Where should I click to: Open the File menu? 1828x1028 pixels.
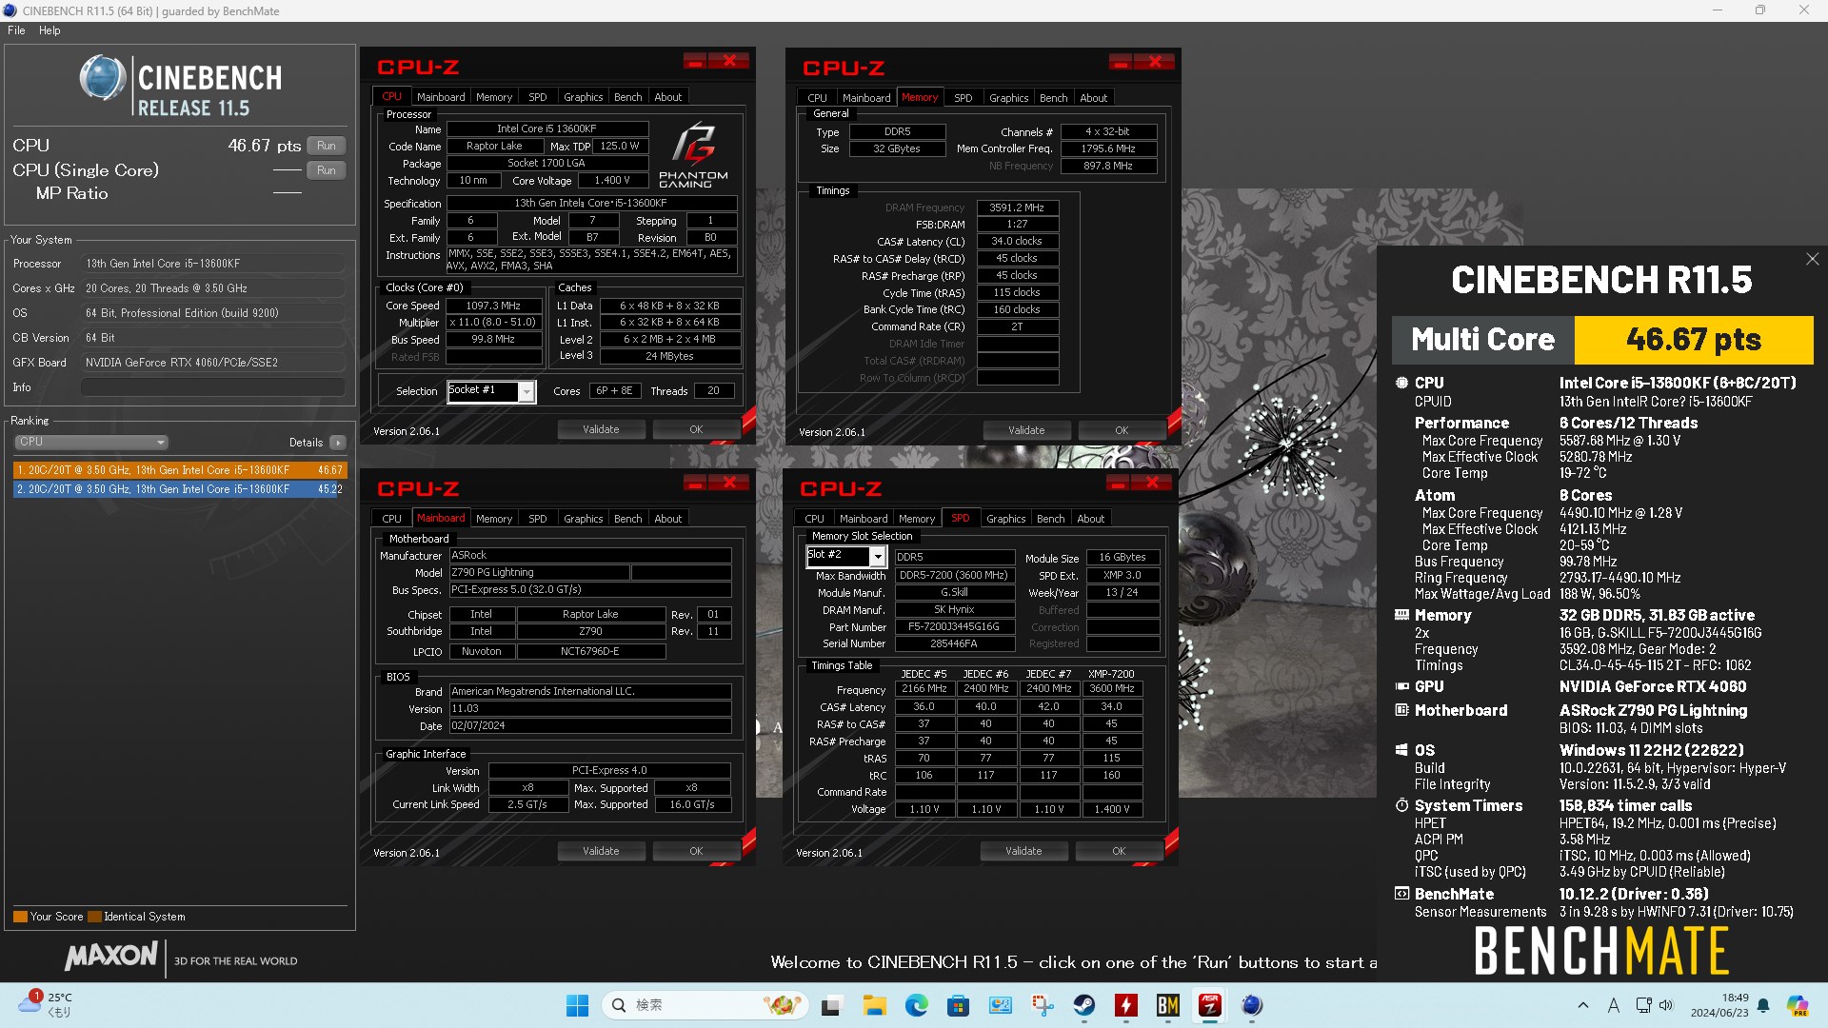16,30
